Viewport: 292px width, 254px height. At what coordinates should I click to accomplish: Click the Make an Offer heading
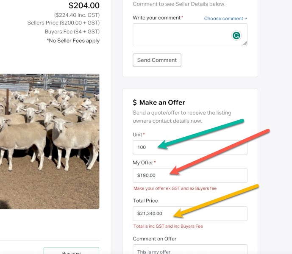(162, 102)
